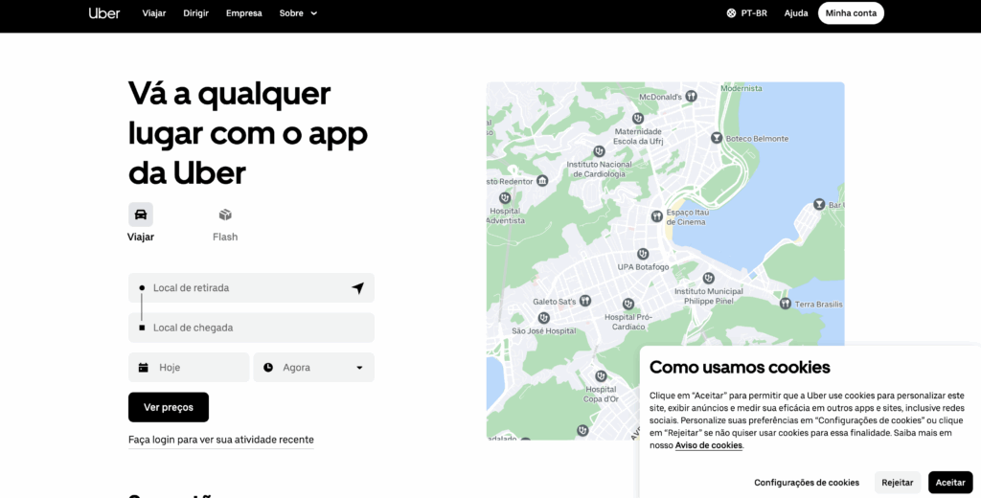Change language via PT-BR label
The width and height of the screenshot is (981, 498).
(754, 13)
